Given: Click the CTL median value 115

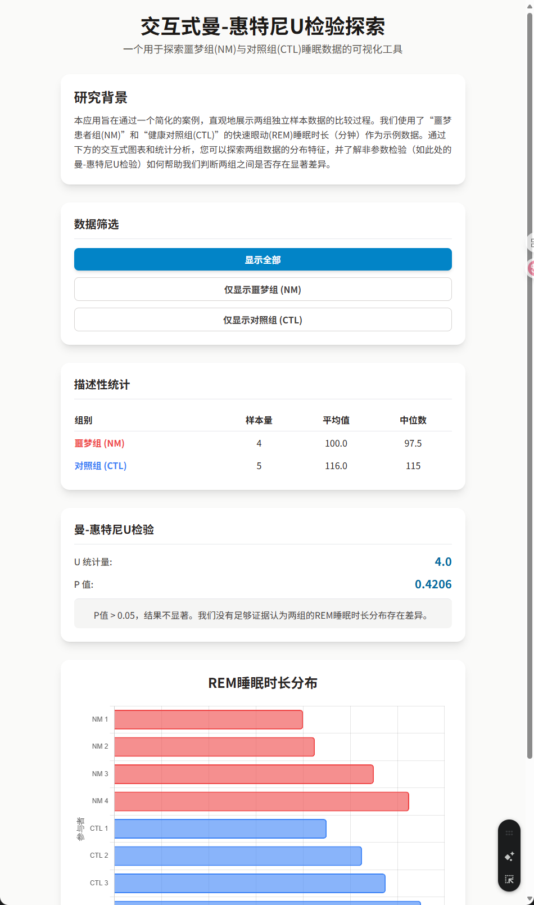Looking at the screenshot, I should click(413, 466).
